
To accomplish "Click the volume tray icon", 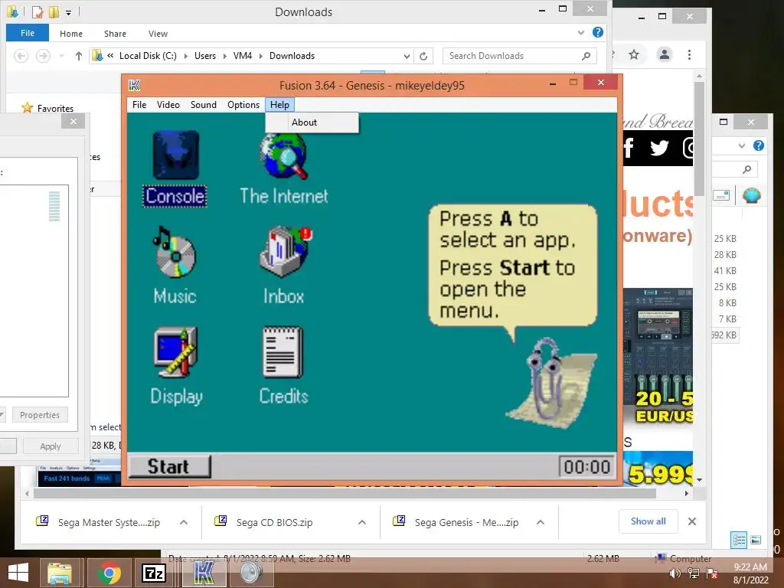I will [x=675, y=573].
